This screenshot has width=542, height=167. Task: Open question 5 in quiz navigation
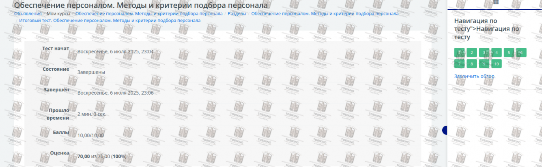point(509,53)
